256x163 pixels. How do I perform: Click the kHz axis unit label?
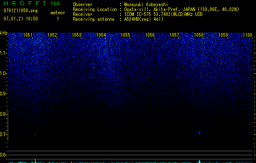pyautogui.click(x=4, y=33)
